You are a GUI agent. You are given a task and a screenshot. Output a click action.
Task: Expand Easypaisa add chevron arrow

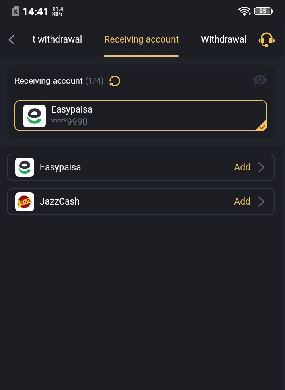[262, 167]
